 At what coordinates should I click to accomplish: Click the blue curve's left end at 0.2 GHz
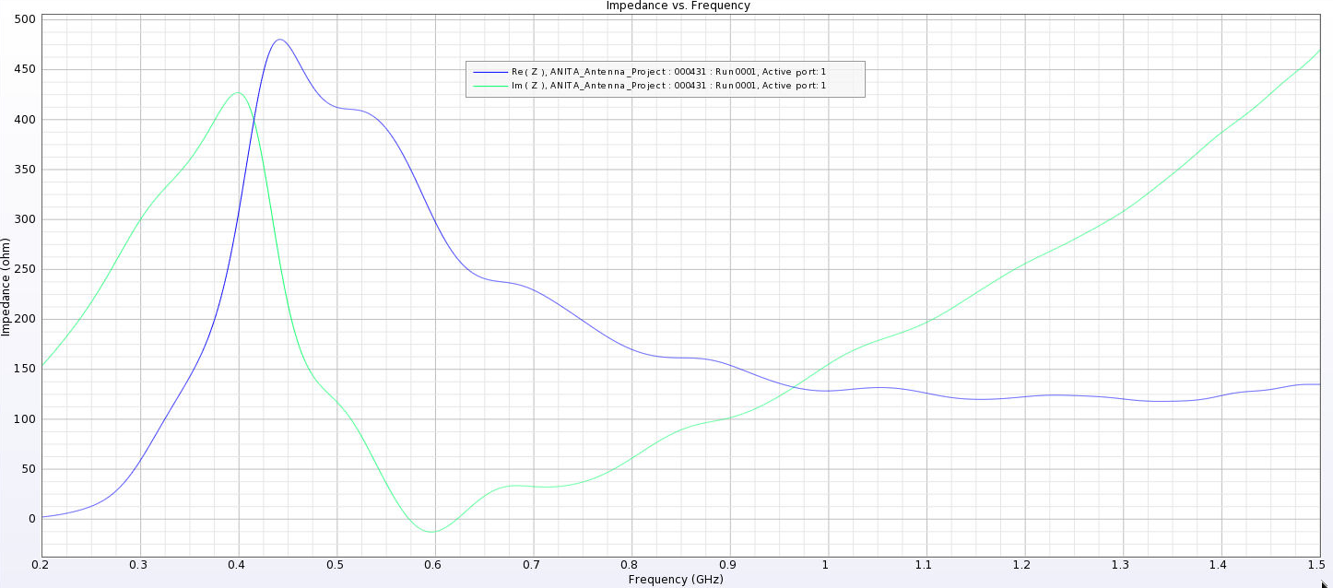coord(42,517)
